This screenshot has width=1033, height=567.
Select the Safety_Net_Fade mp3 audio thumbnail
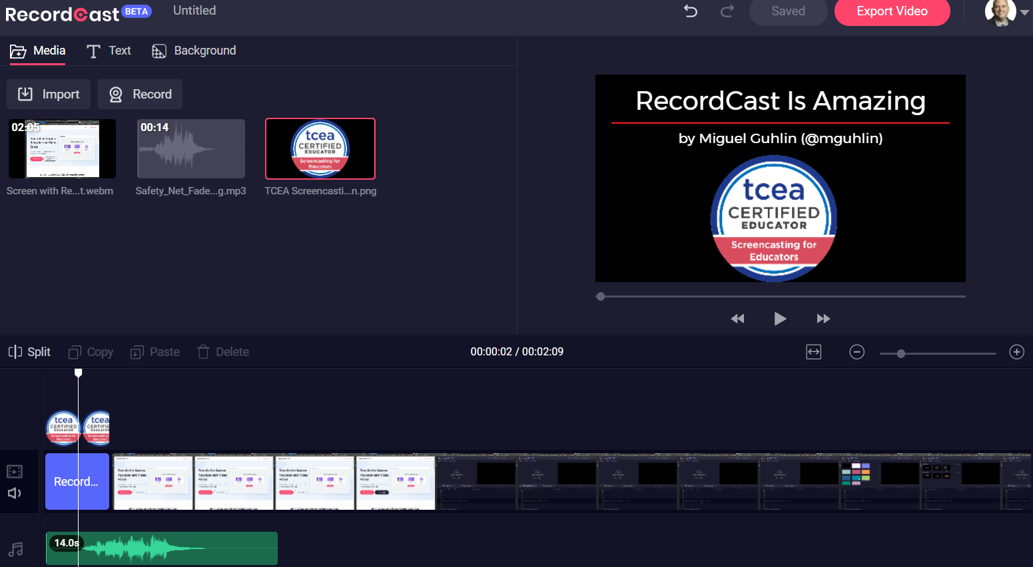pos(191,148)
